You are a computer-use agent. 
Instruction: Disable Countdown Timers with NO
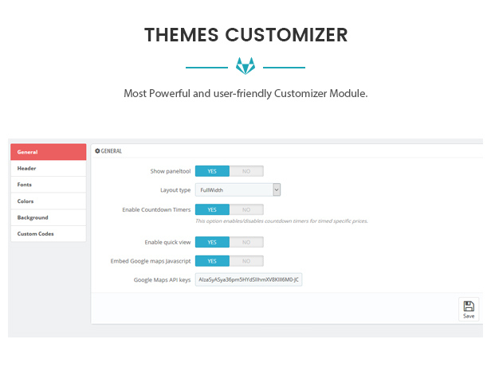[x=246, y=209]
